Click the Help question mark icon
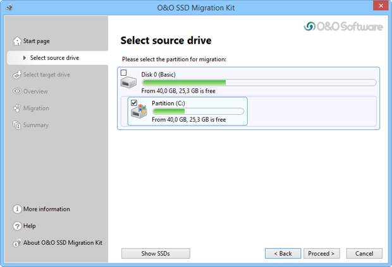 tap(17, 226)
